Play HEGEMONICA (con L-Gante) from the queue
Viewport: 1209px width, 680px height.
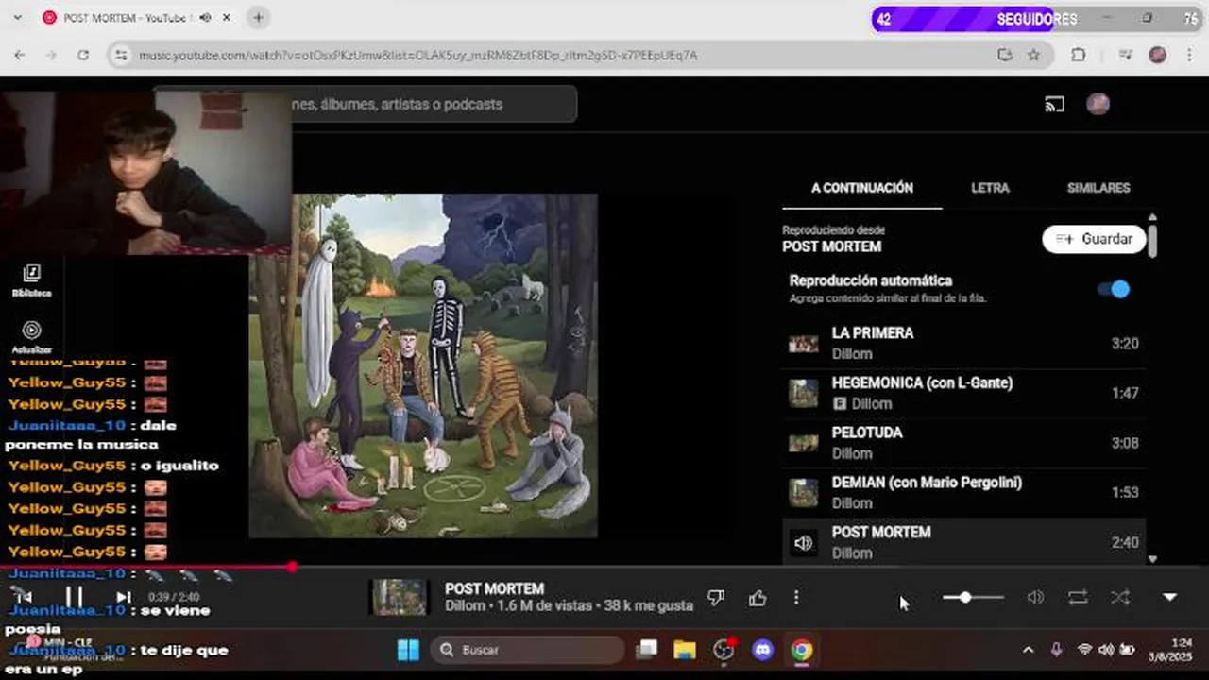coord(963,393)
